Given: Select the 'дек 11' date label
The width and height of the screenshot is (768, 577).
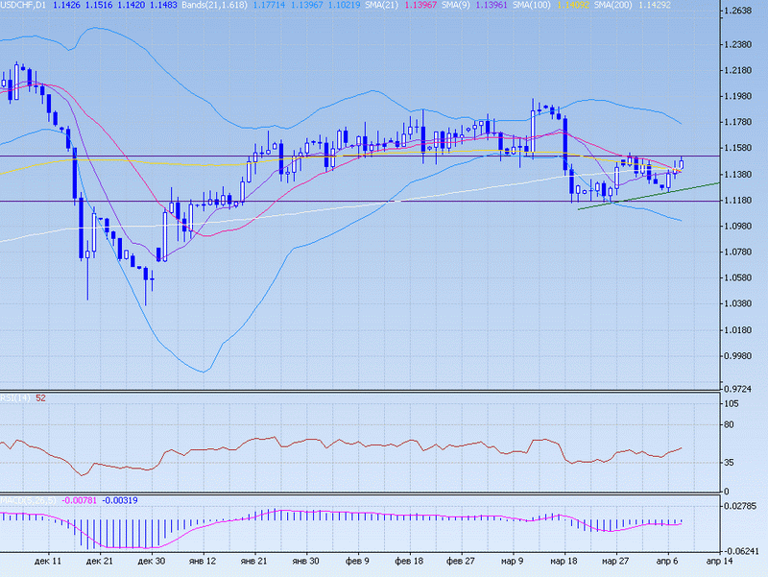Looking at the screenshot, I should 47,560.
